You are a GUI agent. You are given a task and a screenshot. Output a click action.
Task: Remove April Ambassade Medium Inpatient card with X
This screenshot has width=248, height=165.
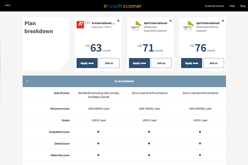pyautogui.click(x=223, y=21)
